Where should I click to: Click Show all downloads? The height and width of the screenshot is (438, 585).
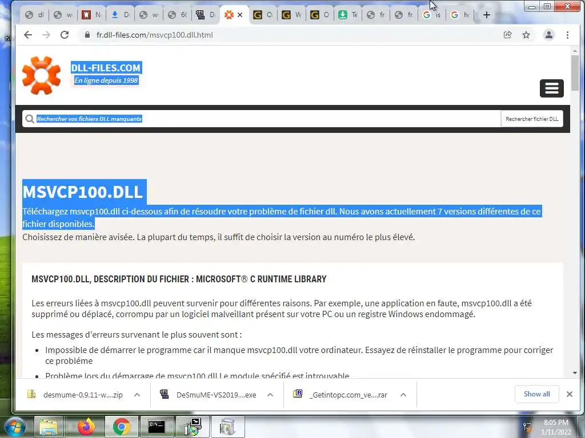(x=536, y=394)
